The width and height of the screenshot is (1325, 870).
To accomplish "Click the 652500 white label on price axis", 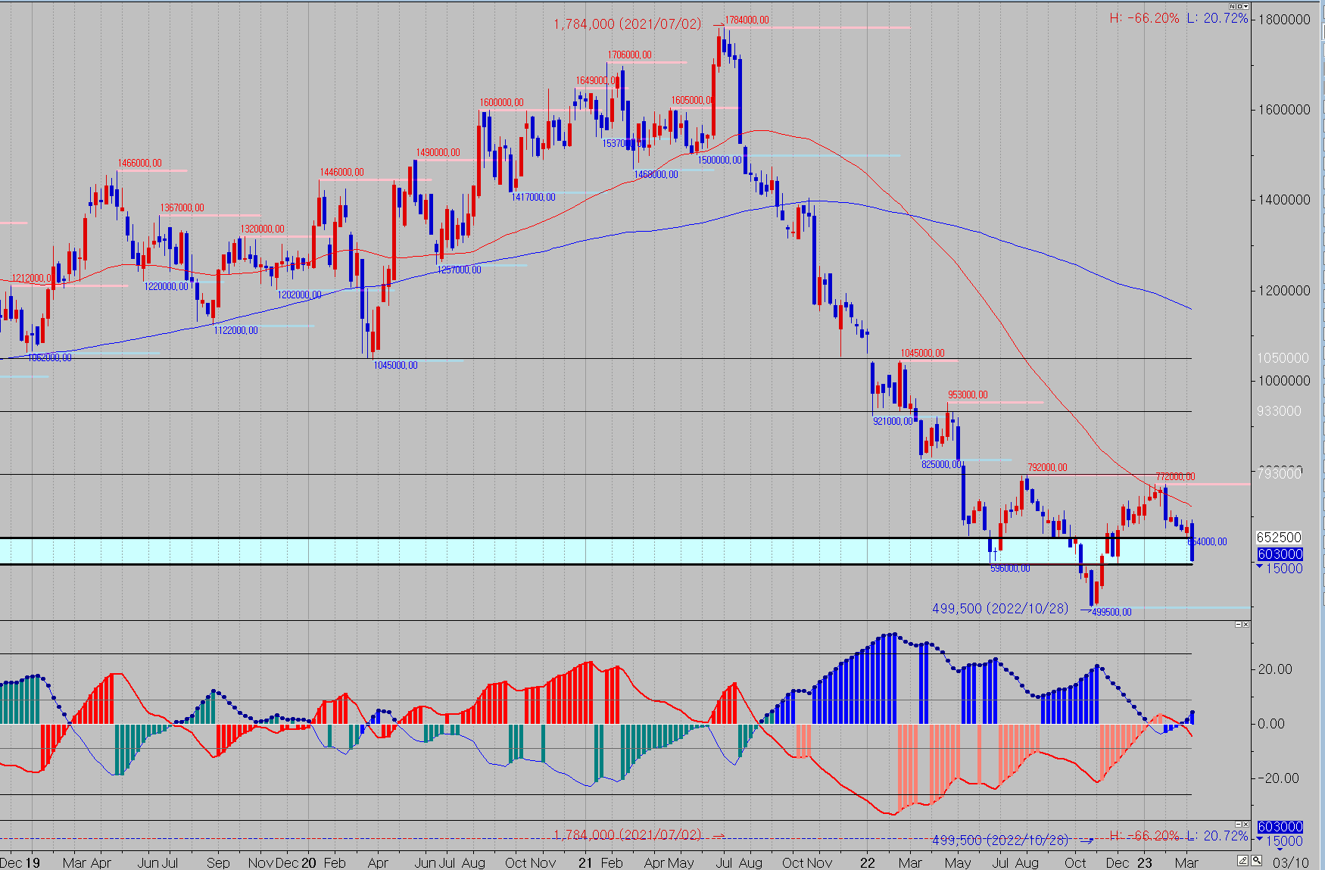I will (1279, 538).
